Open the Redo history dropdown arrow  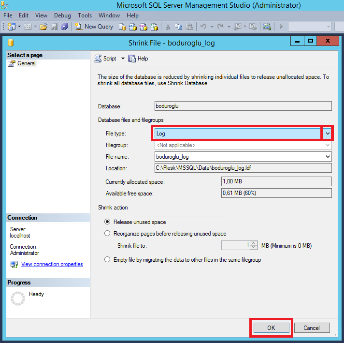pos(229,27)
